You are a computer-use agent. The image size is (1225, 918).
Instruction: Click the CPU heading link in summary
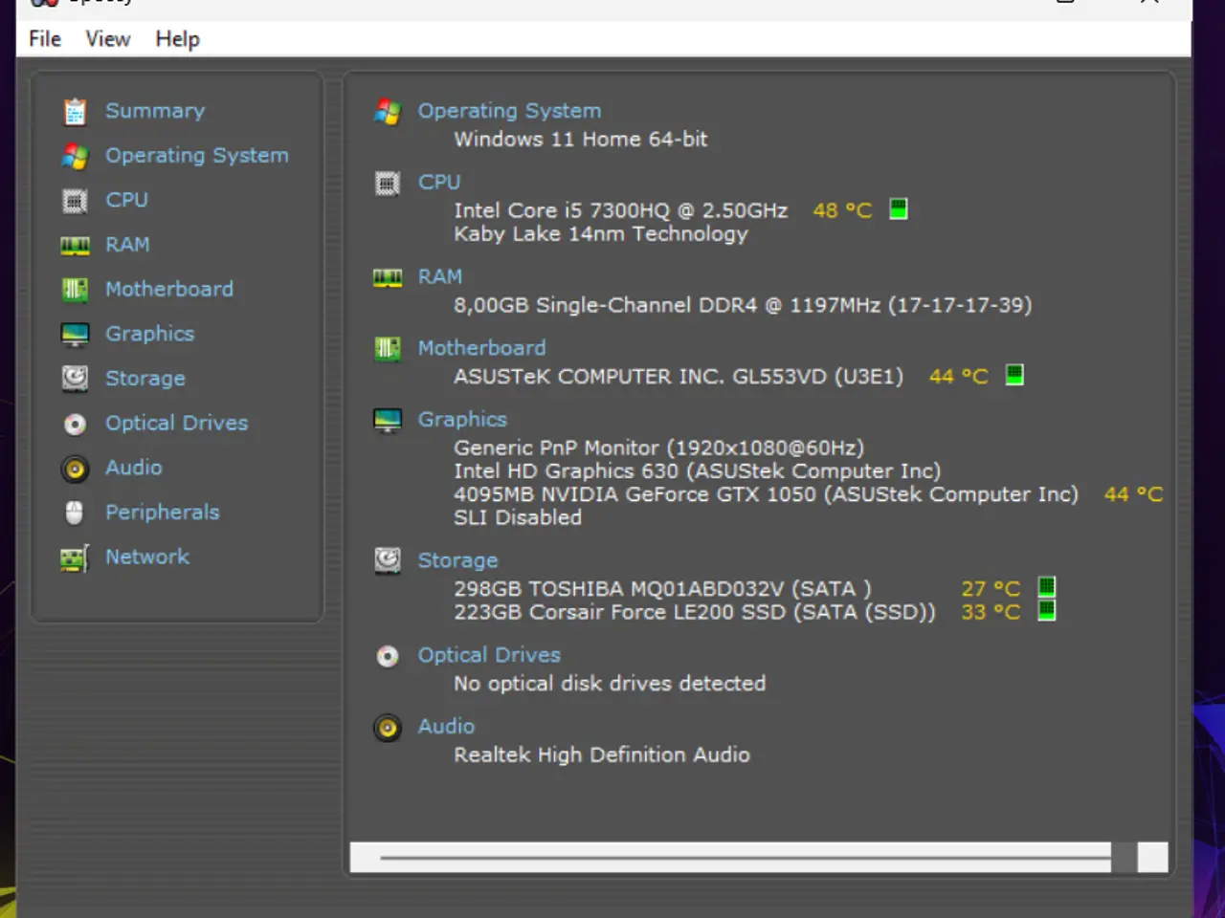[x=439, y=182]
